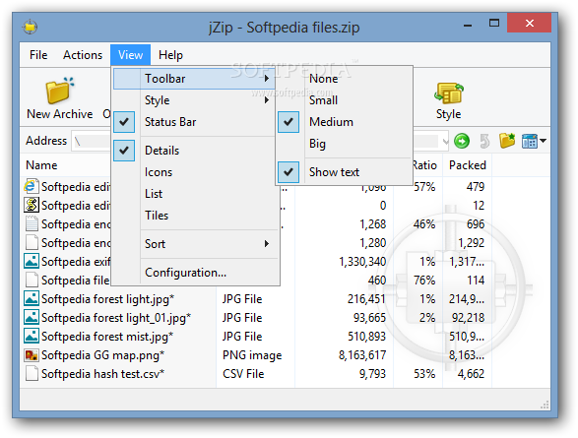Viewport: 578px width, 438px height.
Task: Click the size value 216,451
Action: [366, 299]
